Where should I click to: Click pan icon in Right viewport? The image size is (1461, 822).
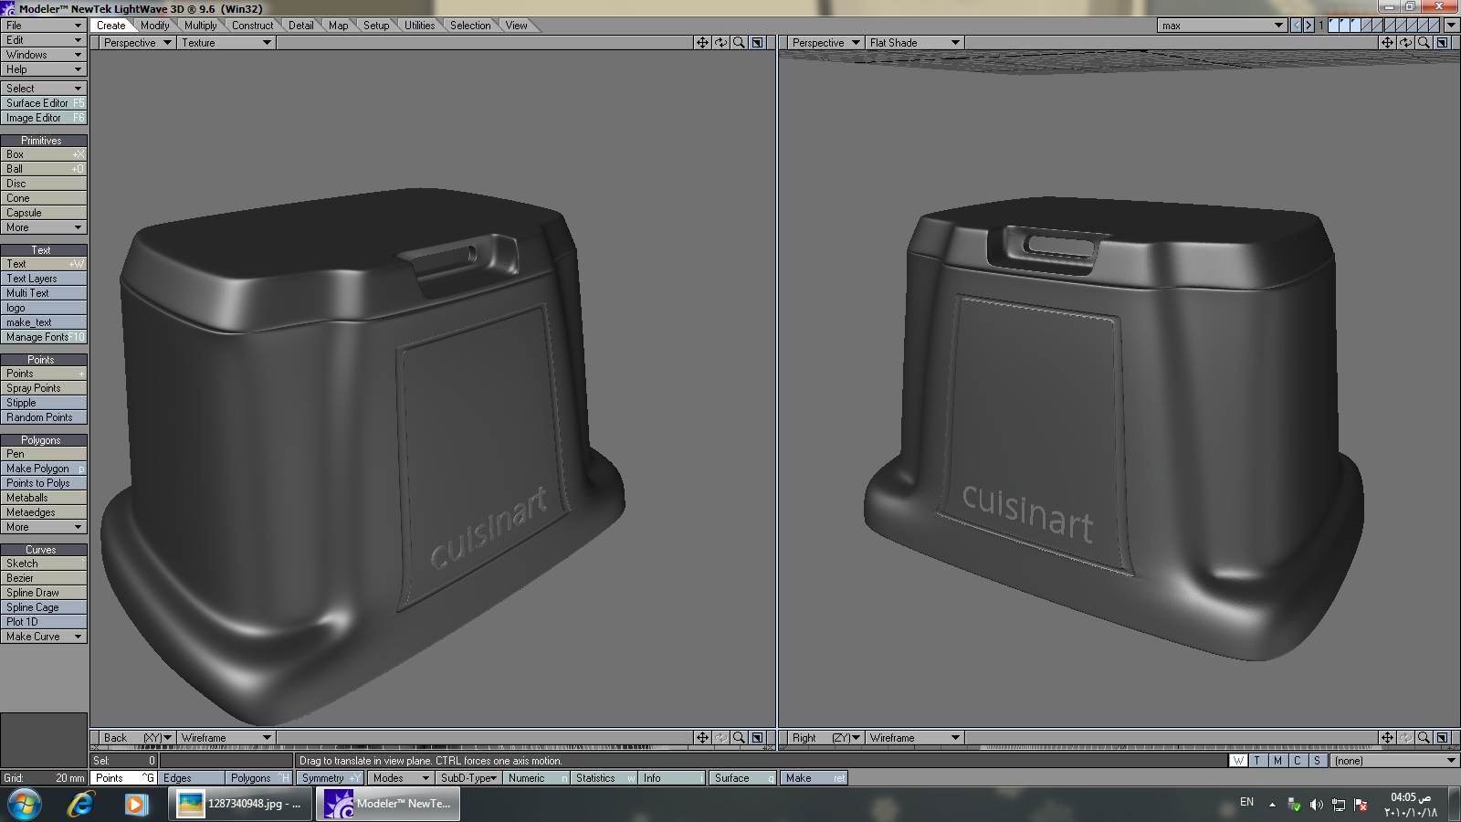(1387, 738)
